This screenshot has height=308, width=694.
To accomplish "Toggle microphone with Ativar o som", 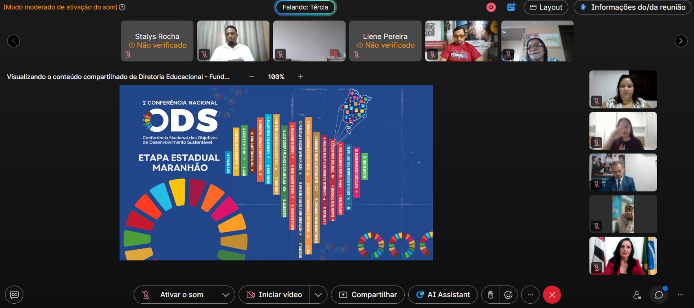I will pos(175,295).
